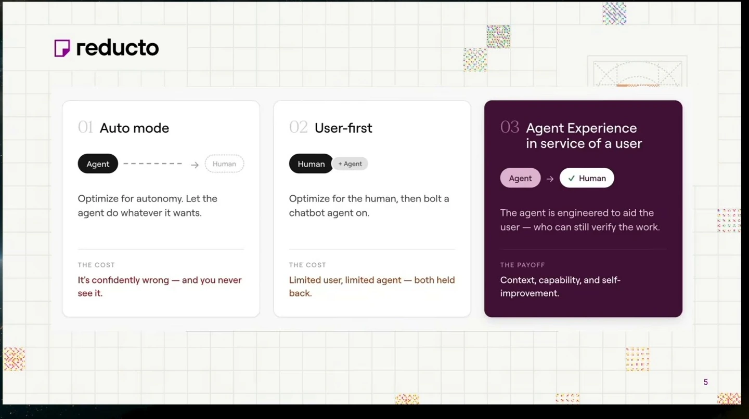This screenshot has height=419, width=749.
Task: Click "Limited user, limited agent" cost text
Action: click(x=372, y=287)
